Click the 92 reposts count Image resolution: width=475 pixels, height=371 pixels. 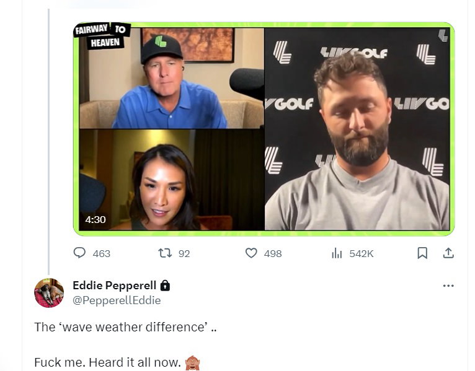[184, 253]
